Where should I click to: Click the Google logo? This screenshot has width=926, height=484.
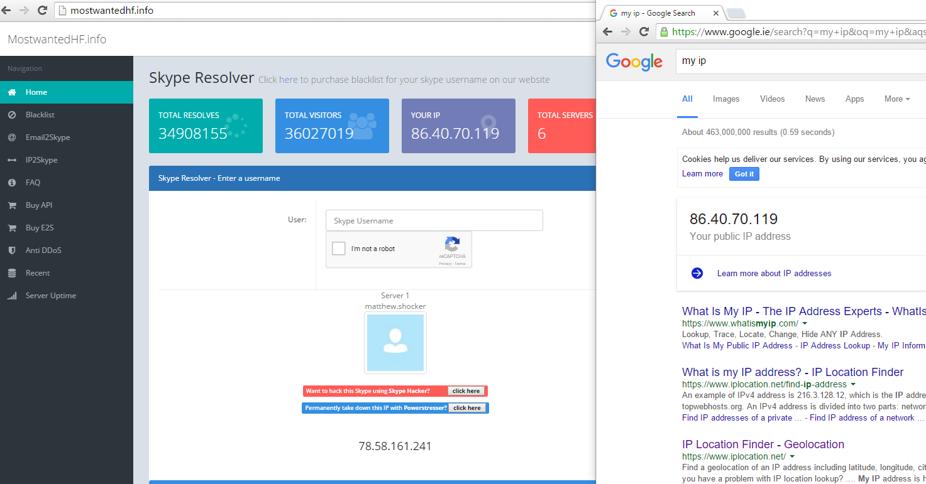pos(634,62)
